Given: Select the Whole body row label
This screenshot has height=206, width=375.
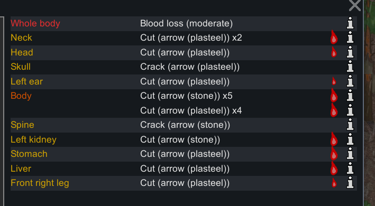Looking at the screenshot, I should [x=35, y=23].
